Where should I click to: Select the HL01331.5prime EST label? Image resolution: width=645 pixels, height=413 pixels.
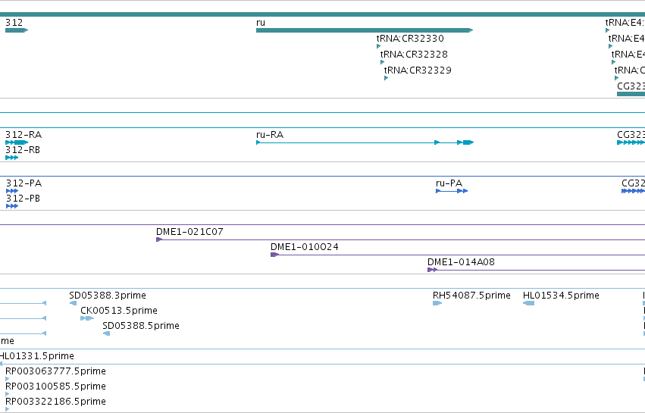(36, 356)
